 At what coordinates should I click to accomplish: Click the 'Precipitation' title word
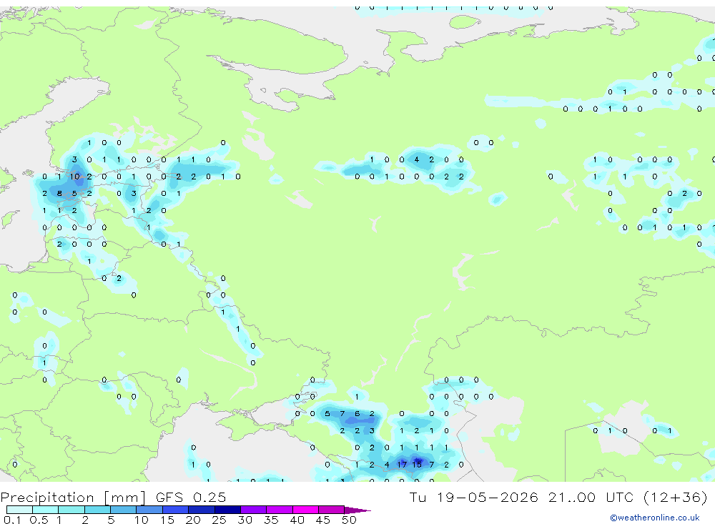[x=47, y=497]
